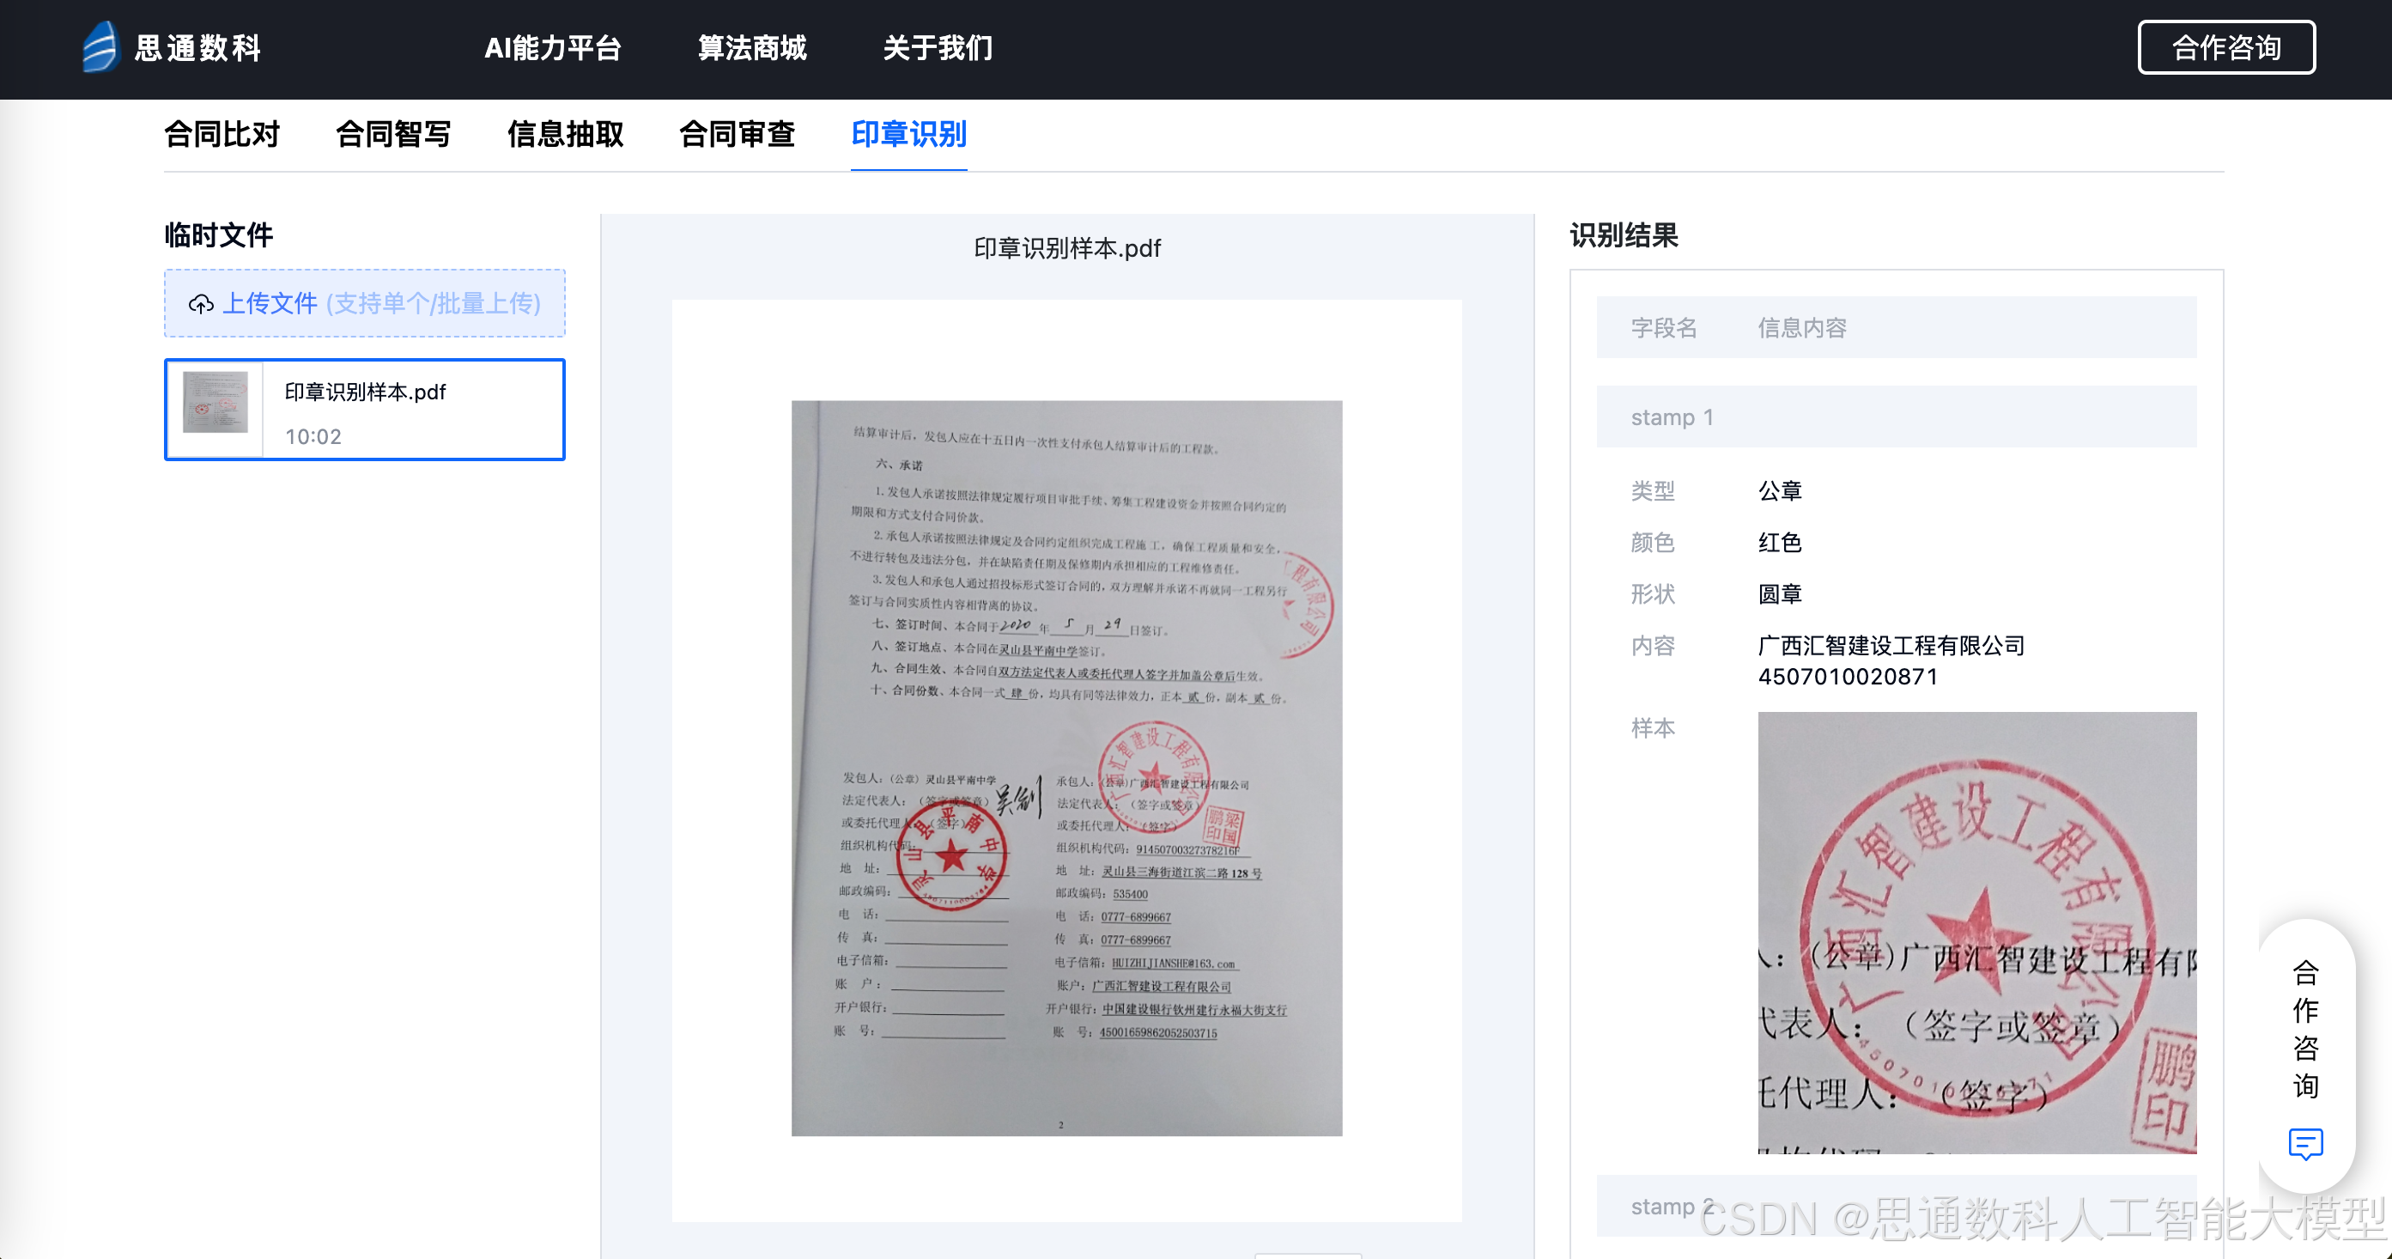
Task: Click the upload cloud icon beside 上传文件
Action: 203,303
